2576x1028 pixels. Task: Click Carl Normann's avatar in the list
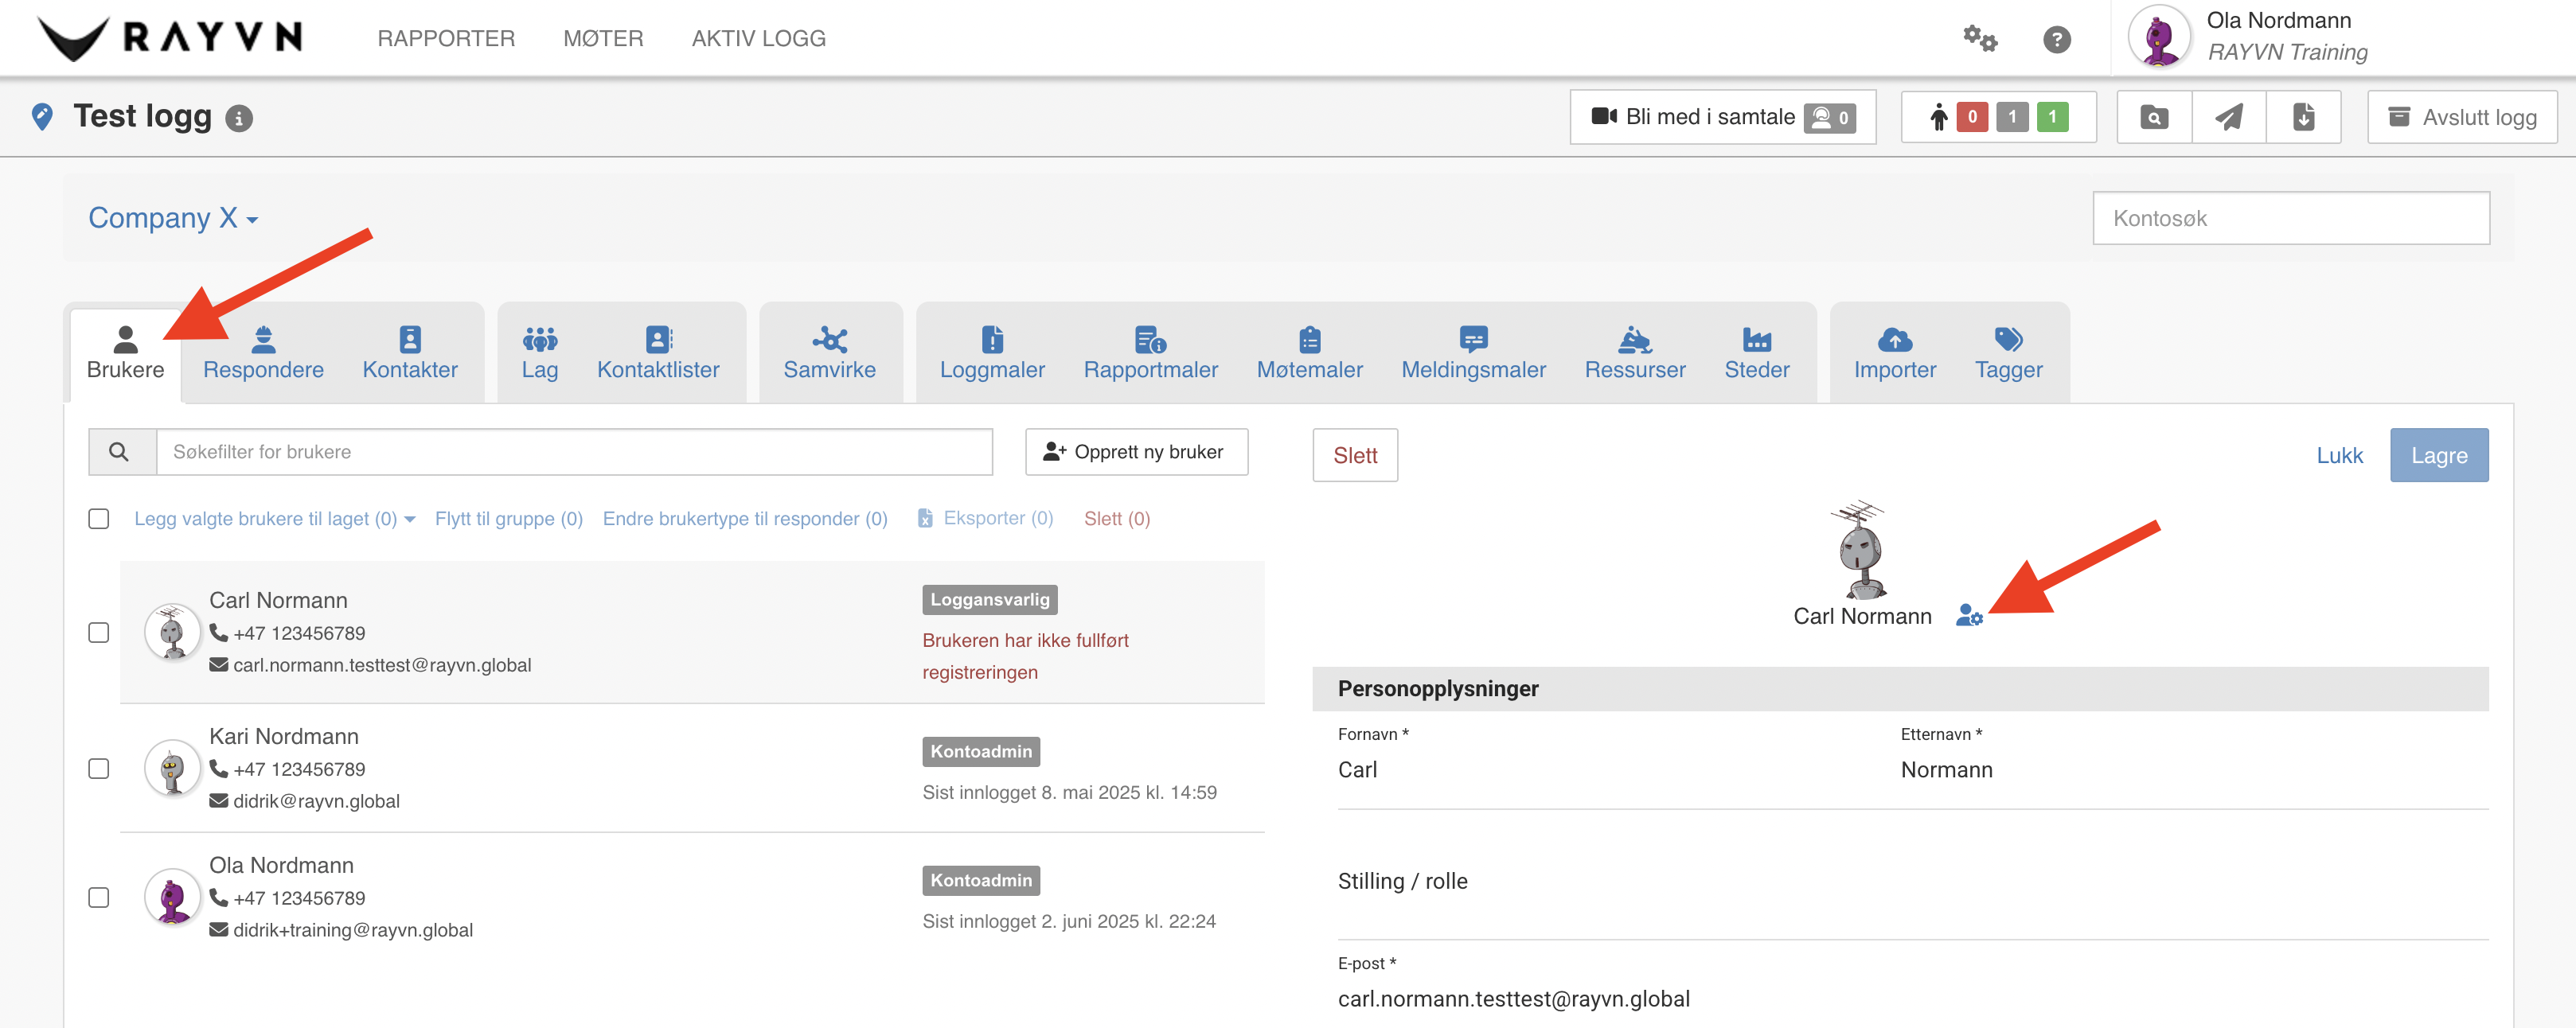[x=172, y=632]
